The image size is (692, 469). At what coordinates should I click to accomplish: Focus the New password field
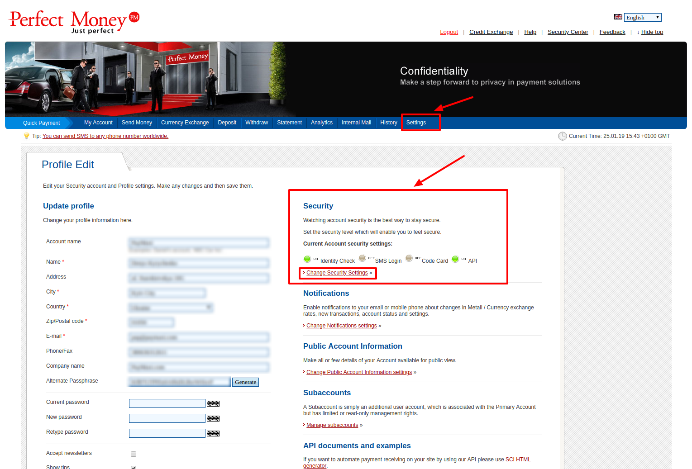point(167,418)
